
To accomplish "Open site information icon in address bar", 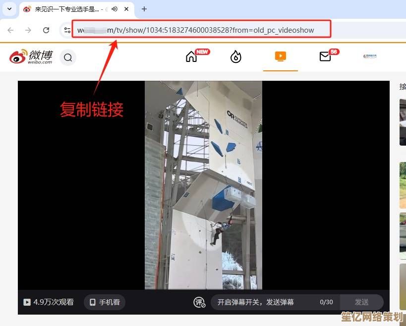I will [x=67, y=30].
